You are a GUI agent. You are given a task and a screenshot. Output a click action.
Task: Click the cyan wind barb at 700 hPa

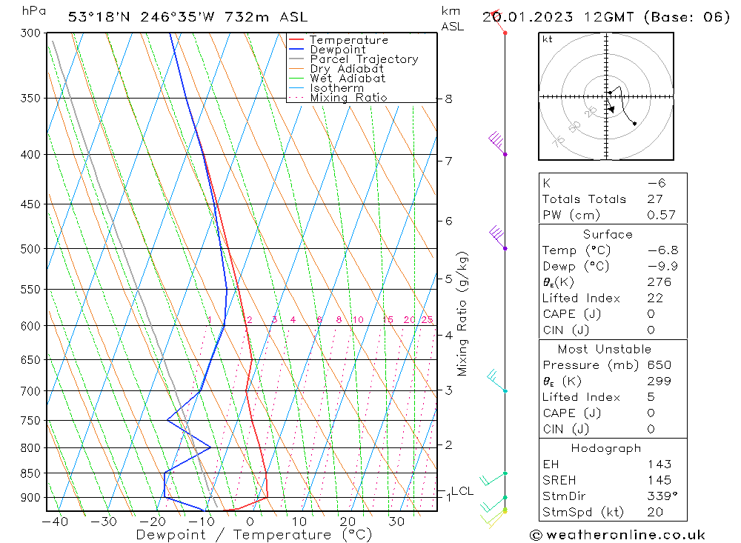(496, 382)
